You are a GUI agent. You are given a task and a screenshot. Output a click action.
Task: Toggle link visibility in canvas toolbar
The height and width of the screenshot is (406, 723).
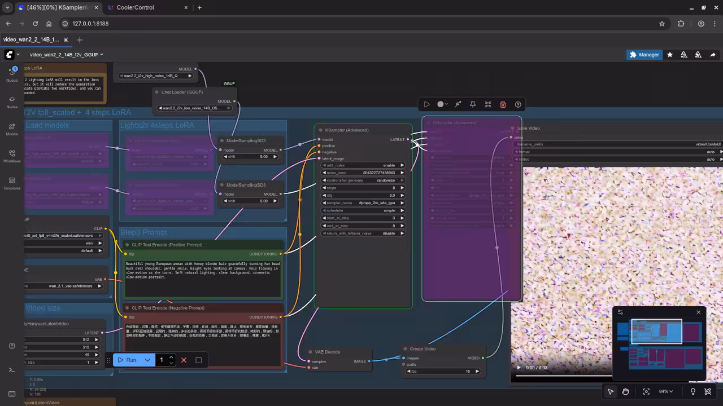point(708,391)
